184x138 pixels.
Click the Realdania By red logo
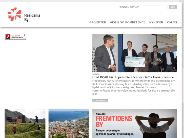14,14
